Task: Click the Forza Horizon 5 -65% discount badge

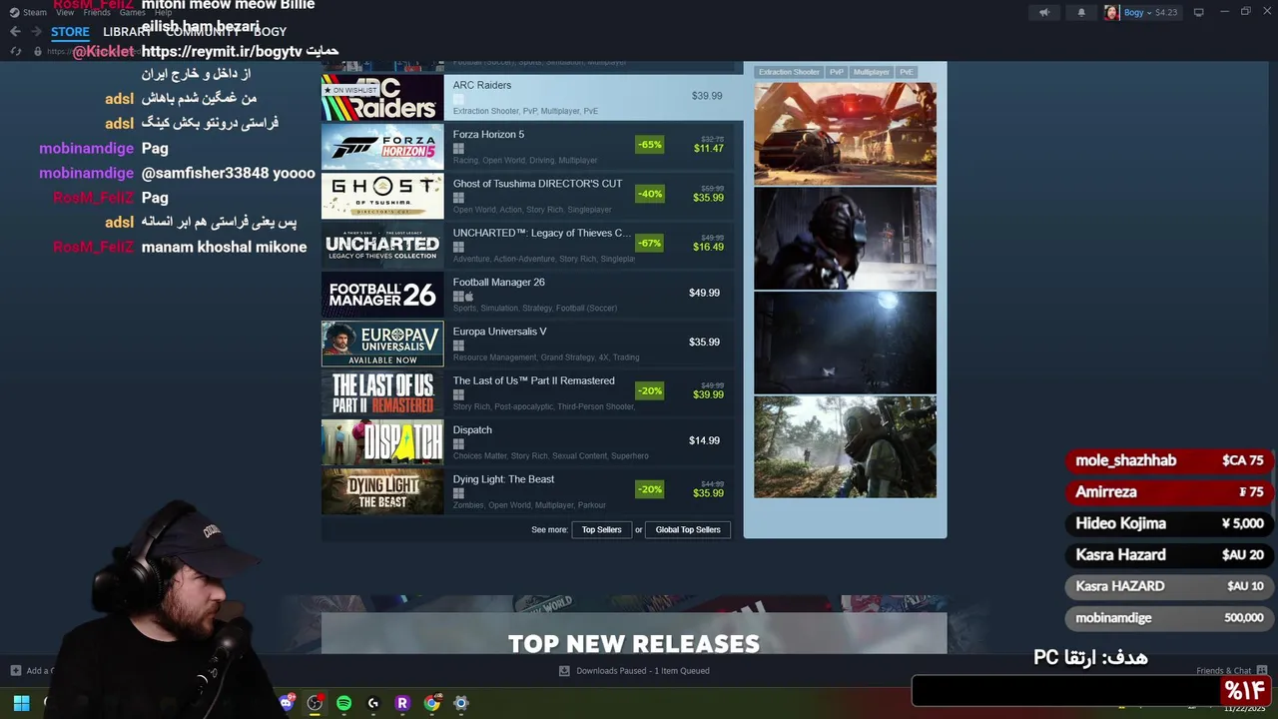Action: [650, 145]
